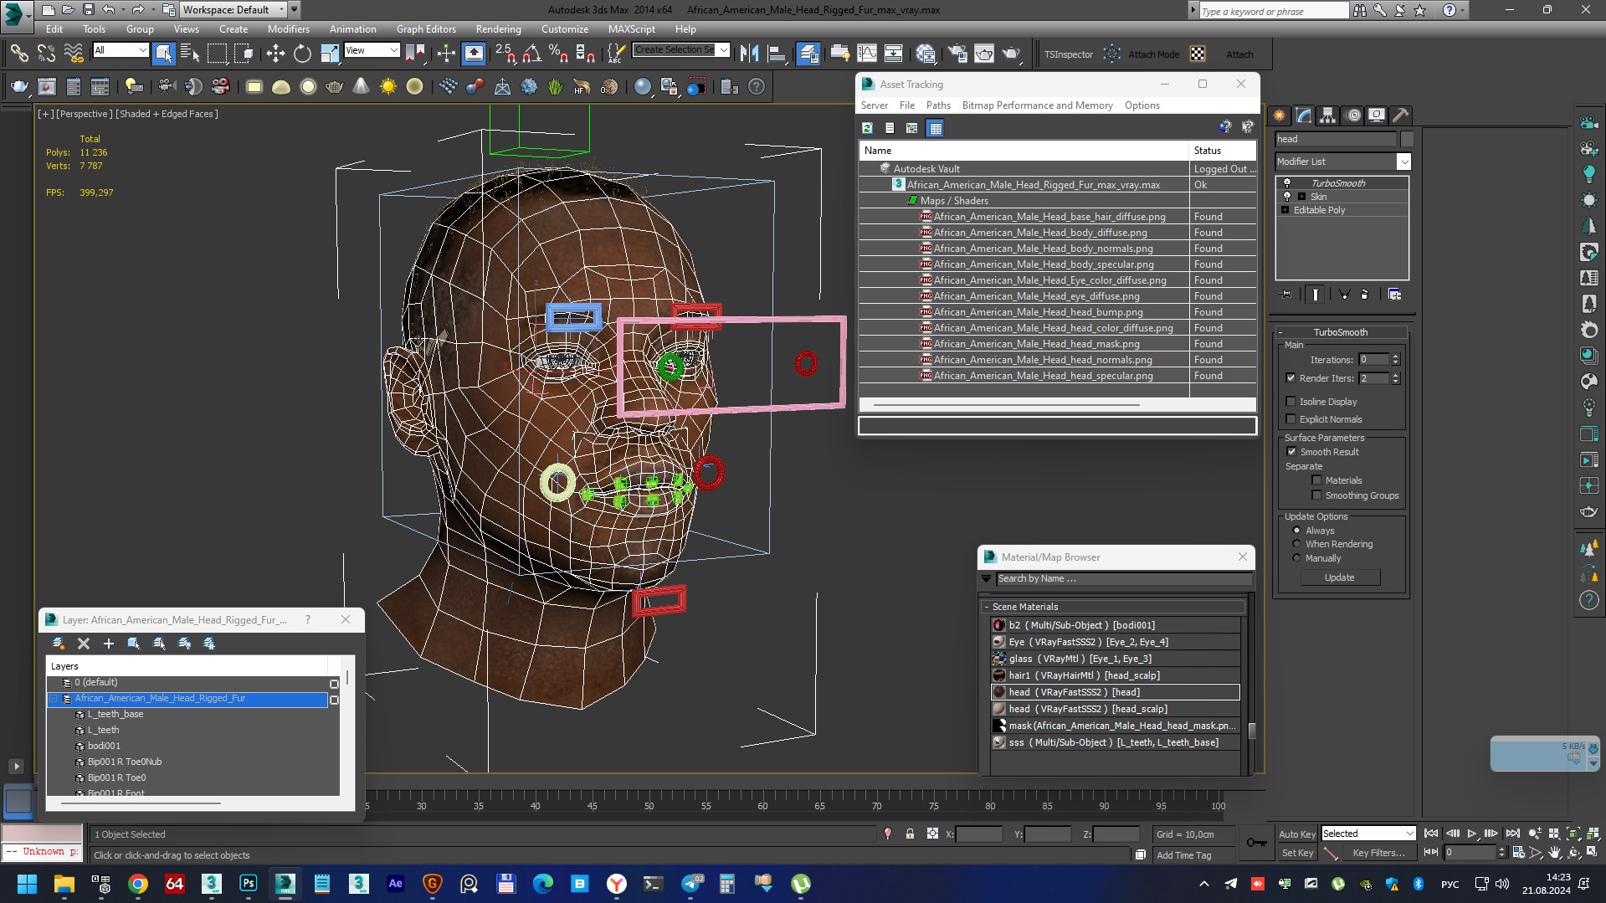This screenshot has height=903, width=1606.
Task: Open Render Setup teapot icon
Action: [957, 54]
